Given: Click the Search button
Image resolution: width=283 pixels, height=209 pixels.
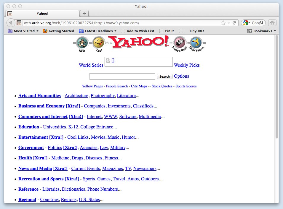Looking at the screenshot, I should coord(164,76).
